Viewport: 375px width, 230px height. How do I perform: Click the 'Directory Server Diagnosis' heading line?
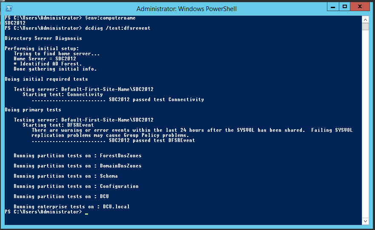[x=43, y=38]
